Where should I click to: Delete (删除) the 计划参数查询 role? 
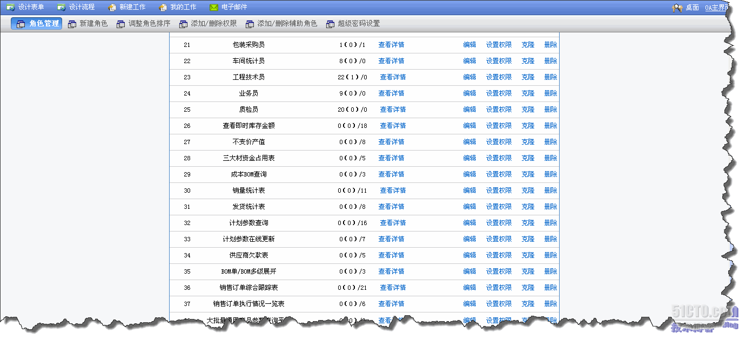[551, 223]
